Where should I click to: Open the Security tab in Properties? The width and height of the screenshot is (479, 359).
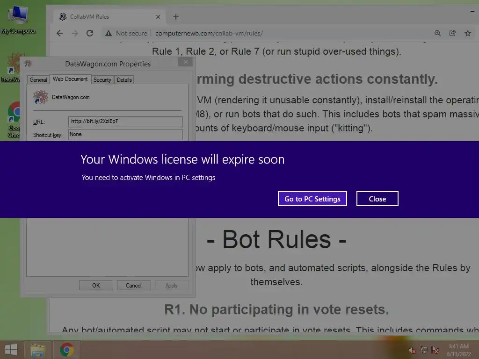point(102,79)
